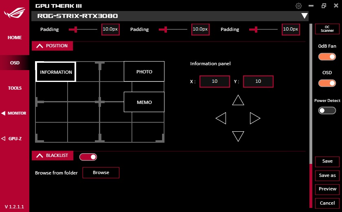Image resolution: width=342 pixels, height=212 pixels.
Task: Open the ROG-STRIX-RTX3080 GPU dropdown
Action: 304,16
